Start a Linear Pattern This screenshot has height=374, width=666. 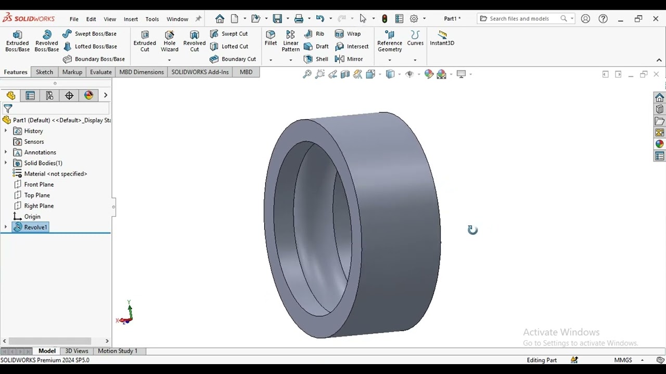290,41
